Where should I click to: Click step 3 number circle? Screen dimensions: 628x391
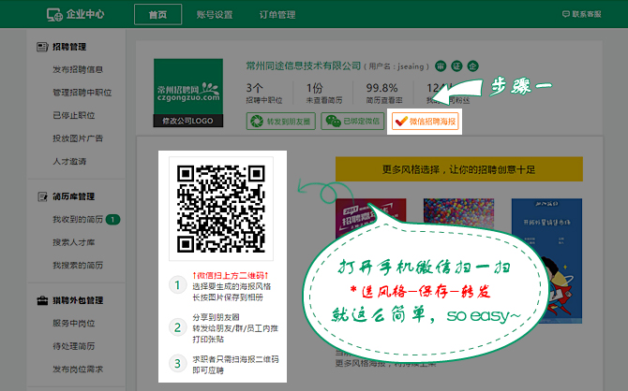177,364
